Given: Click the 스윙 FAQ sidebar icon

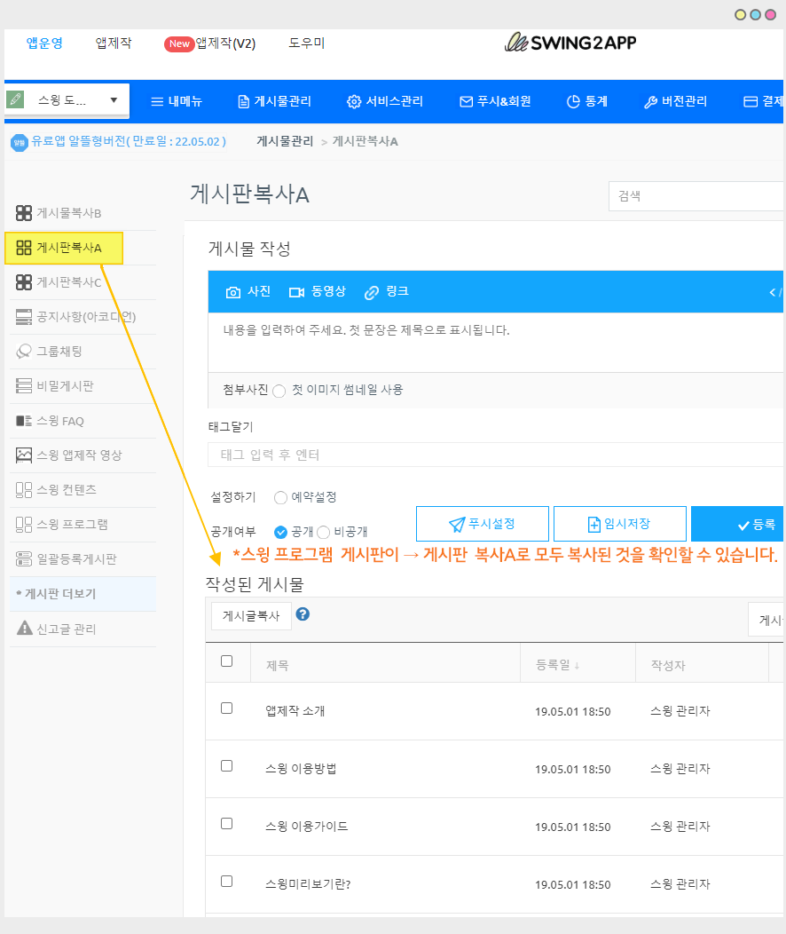Looking at the screenshot, I should click(24, 421).
